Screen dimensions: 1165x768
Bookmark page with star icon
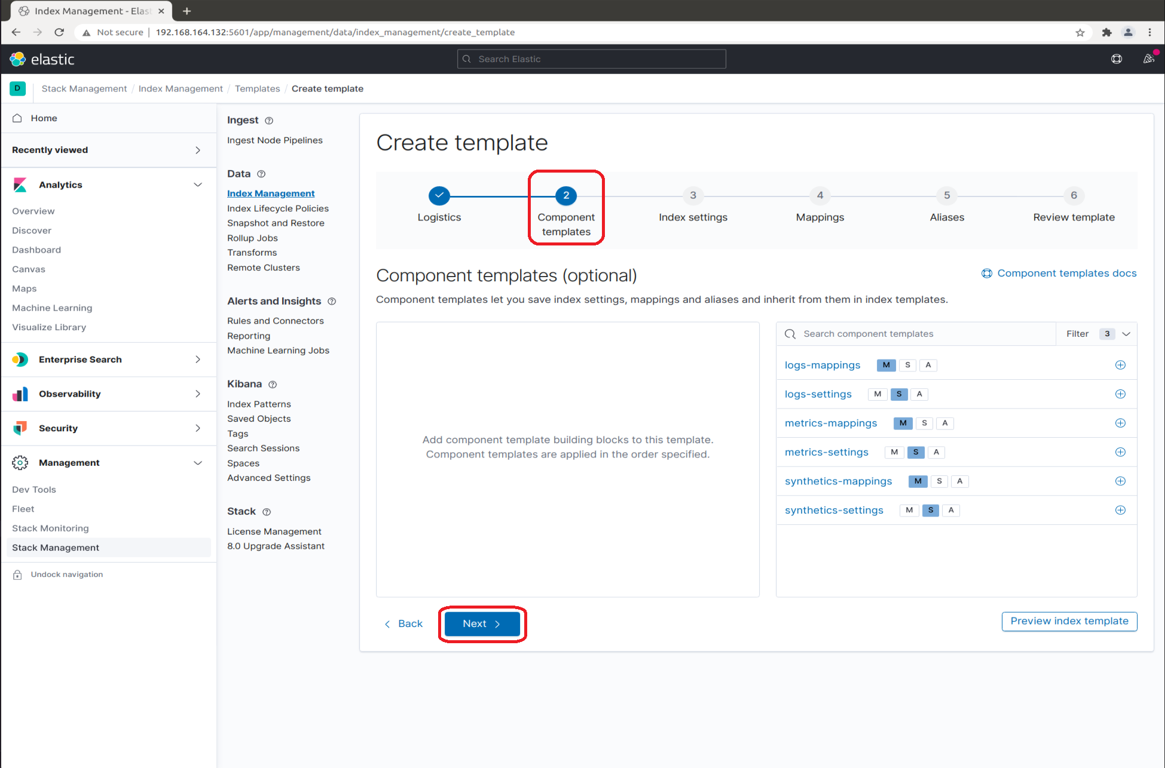pyautogui.click(x=1080, y=32)
